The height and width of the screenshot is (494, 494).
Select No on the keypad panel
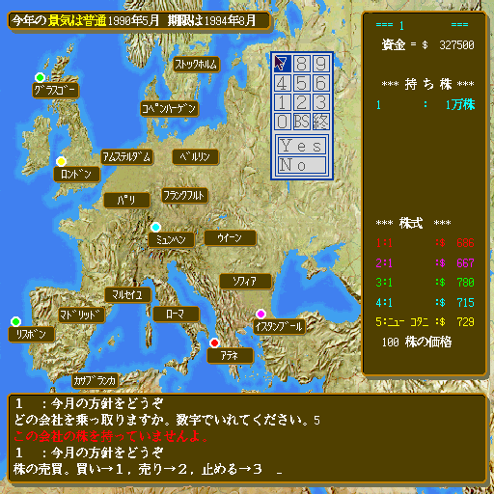click(301, 165)
